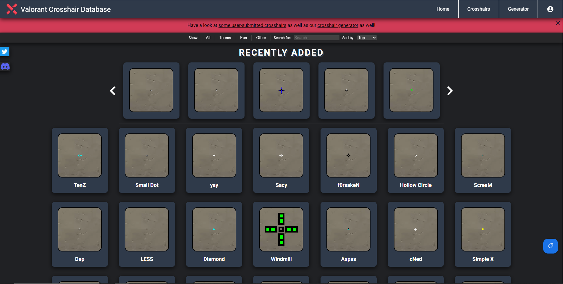Show next recently added crosshairs
The image size is (563, 284).
[x=450, y=91]
